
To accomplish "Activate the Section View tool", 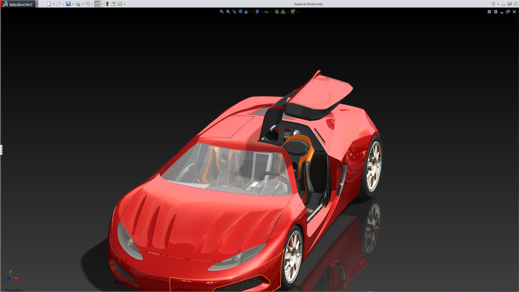I will click(x=240, y=12).
